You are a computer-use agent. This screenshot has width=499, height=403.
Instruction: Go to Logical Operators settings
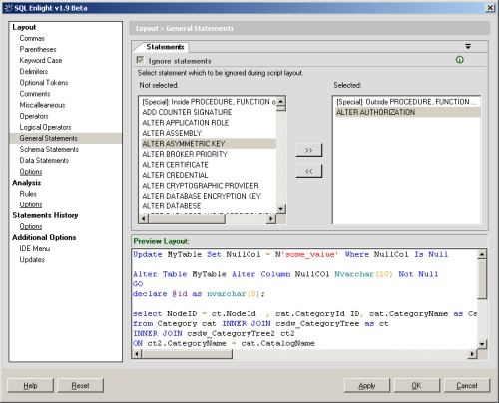[45, 127]
